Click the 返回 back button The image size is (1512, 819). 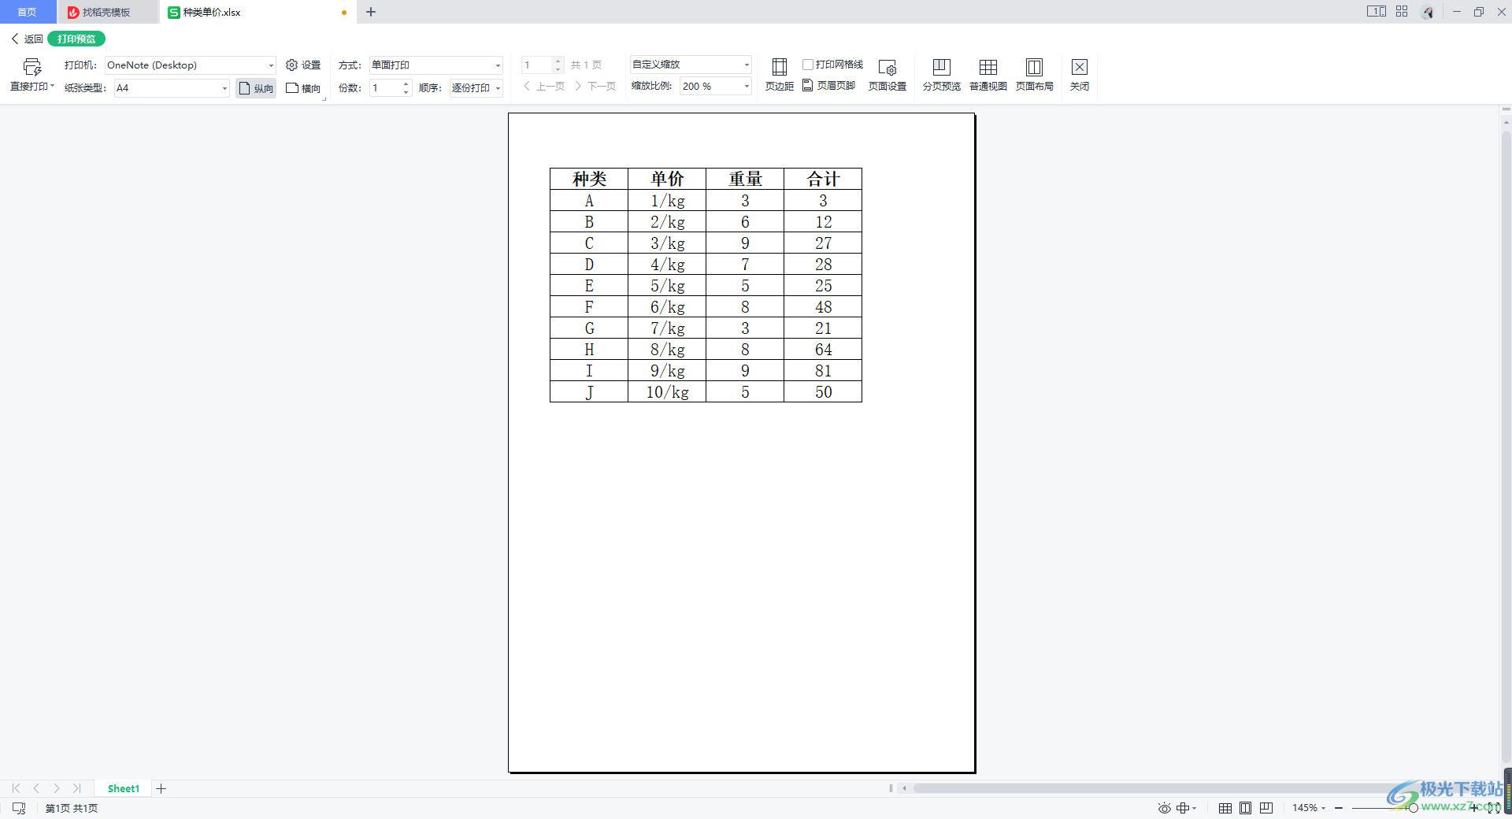click(27, 39)
